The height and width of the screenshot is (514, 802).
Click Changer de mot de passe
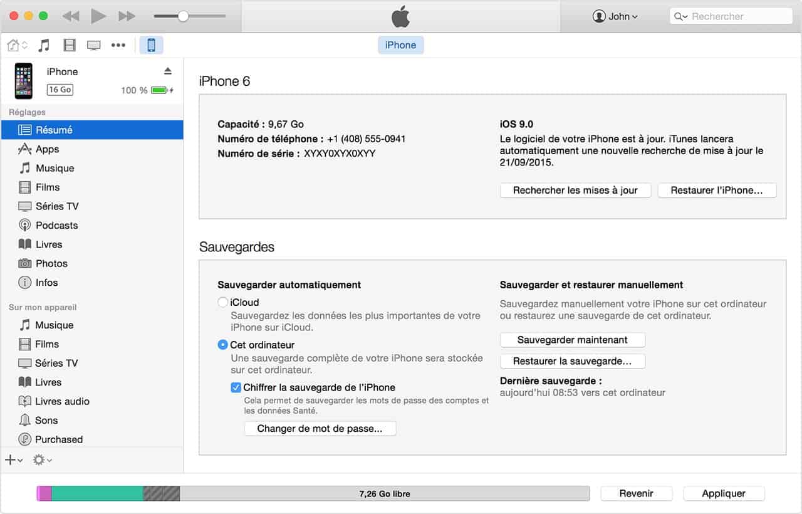320,429
